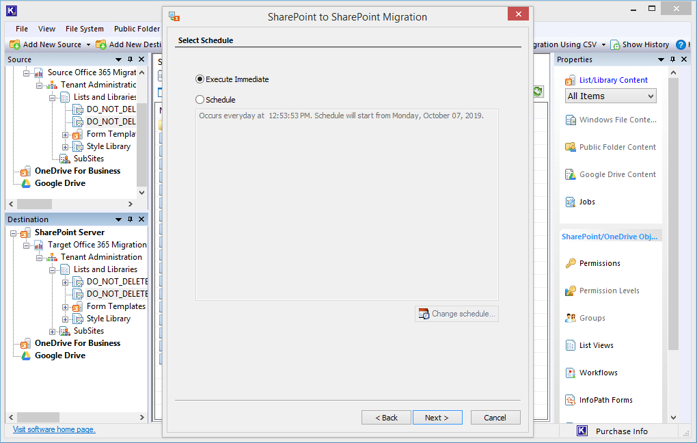
Task: Click the Google Drive Content icon
Action: pyautogui.click(x=571, y=175)
